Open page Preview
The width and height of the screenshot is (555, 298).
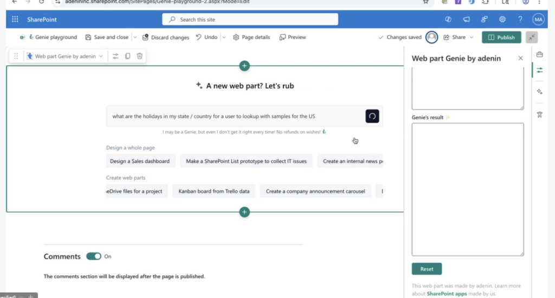tap(292, 37)
